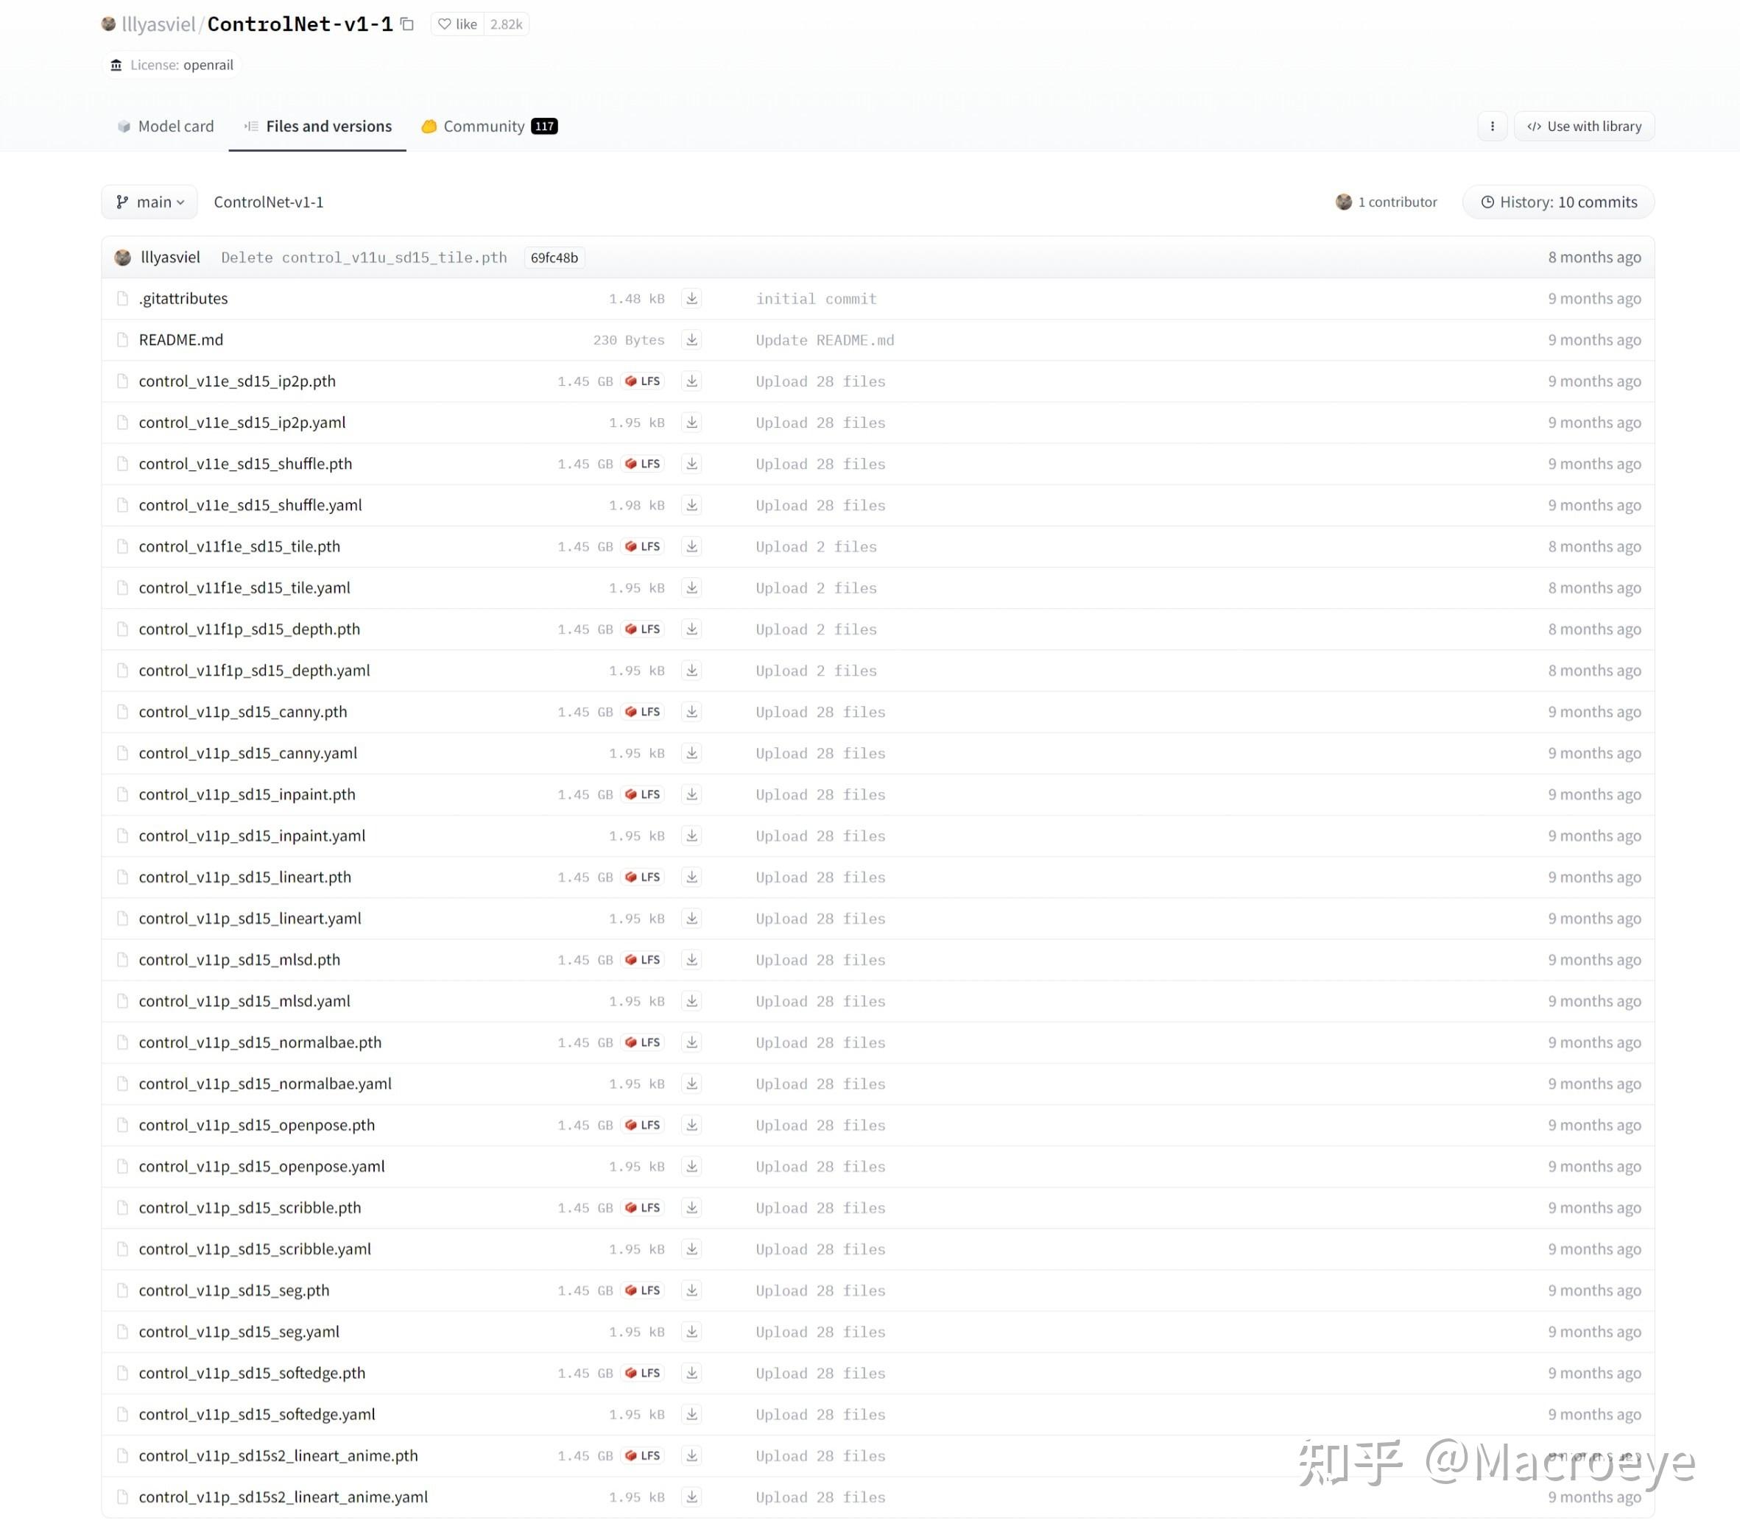Viewport: 1740px width, 1540px height.
Task: Open control_v11p_sd15s2_lineart_anime.pth file
Action: click(x=278, y=1455)
